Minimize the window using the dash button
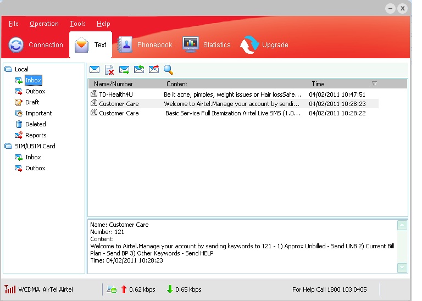The height and width of the screenshot is (301, 422). pos(390,9)
